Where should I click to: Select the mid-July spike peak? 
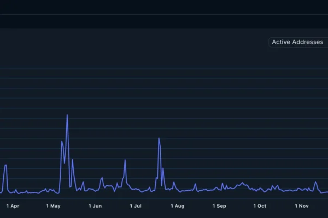coord(159,138)
